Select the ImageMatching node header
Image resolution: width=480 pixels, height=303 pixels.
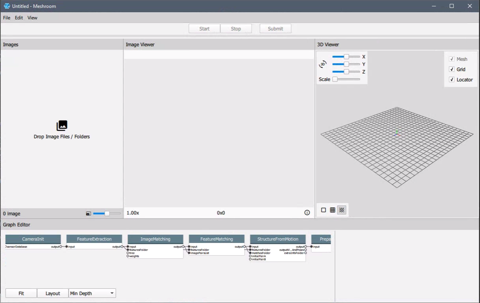point(155,239)
